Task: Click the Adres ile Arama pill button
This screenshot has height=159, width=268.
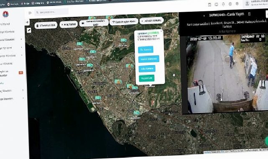Action: pos(152,21)
